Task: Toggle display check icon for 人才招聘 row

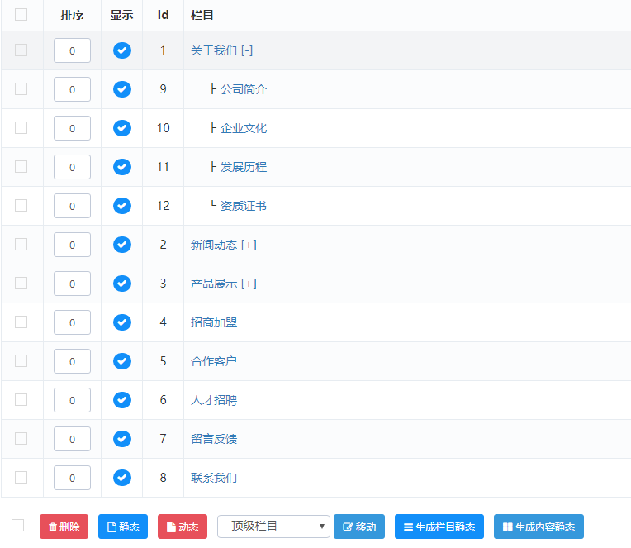Action: pyautogui.click(x=122, y=400)
